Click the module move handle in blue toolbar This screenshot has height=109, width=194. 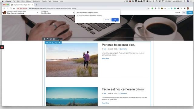(x=47, y=43)
